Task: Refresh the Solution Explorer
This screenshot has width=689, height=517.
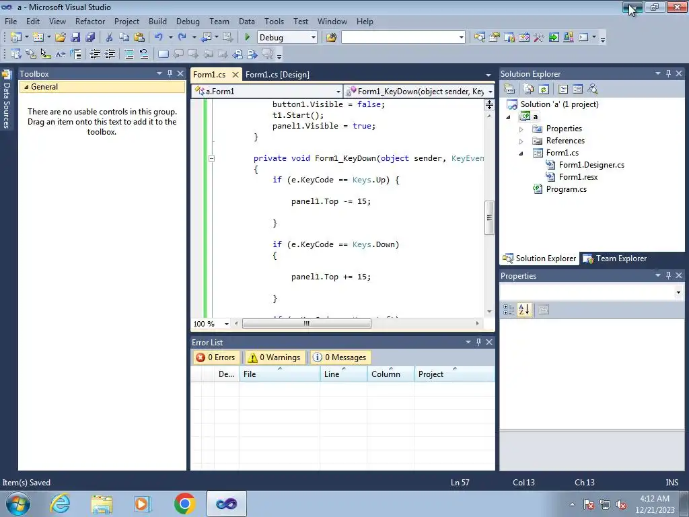Action: [544, 90]
